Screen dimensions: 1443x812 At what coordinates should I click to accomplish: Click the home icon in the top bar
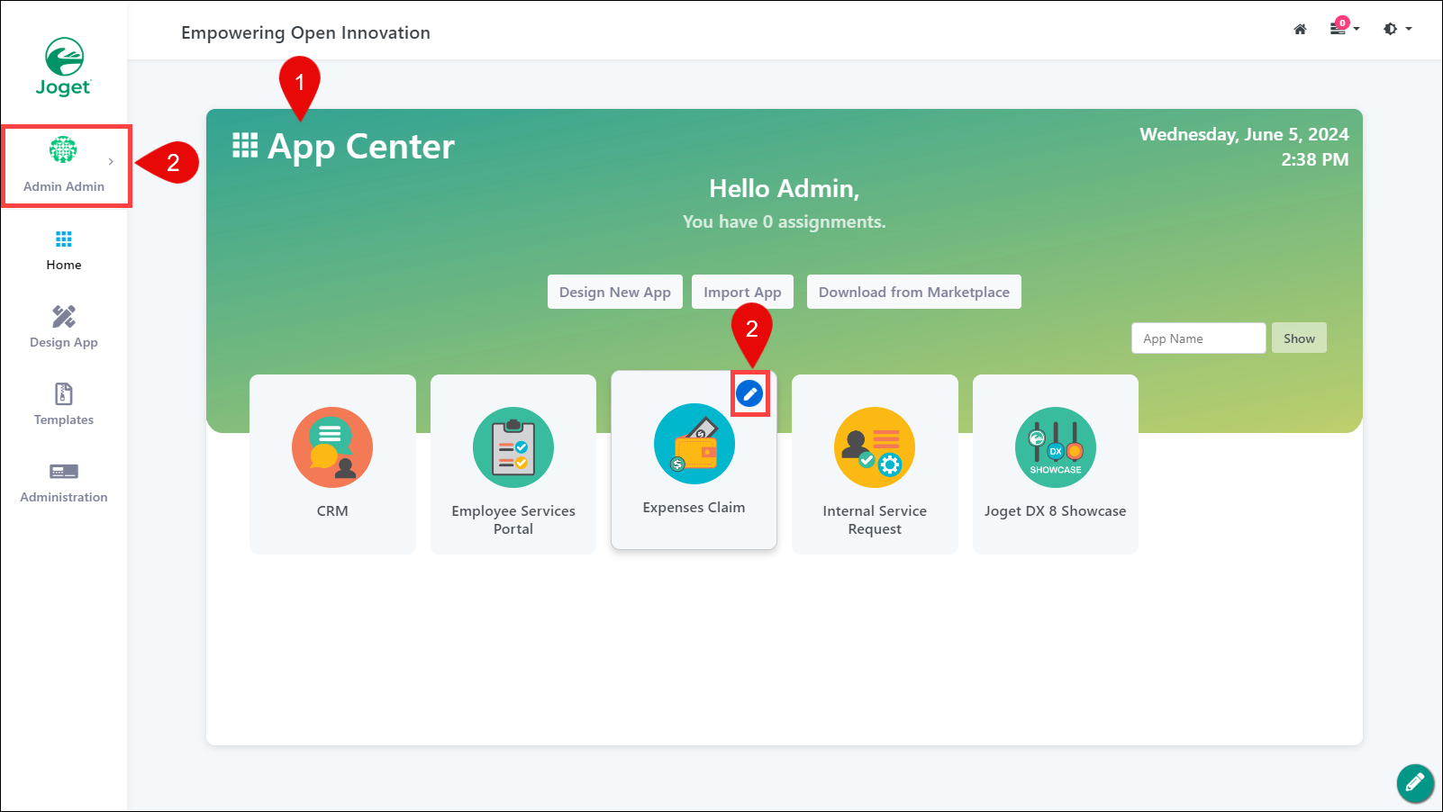click(1300, 29)
